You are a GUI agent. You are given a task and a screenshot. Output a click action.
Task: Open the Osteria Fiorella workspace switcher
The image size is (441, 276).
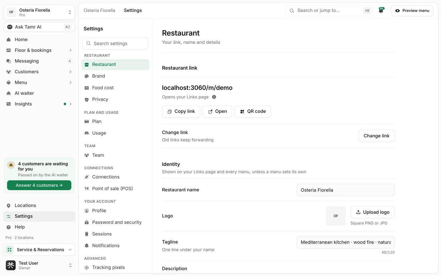tap(39, 12)
